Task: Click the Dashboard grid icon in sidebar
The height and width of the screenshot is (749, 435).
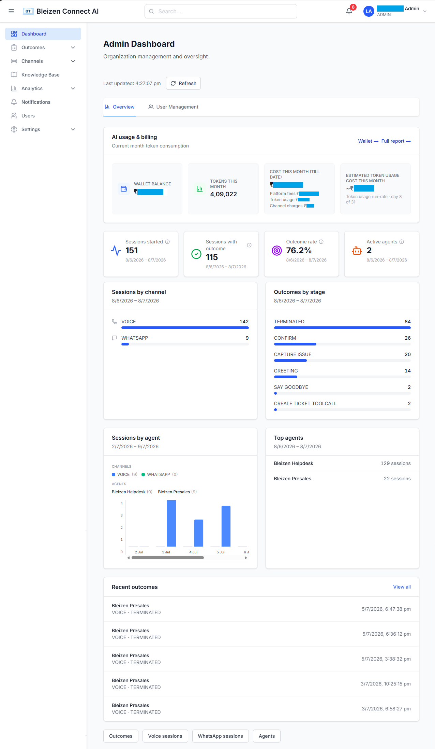Action: [x=14, y=34]
